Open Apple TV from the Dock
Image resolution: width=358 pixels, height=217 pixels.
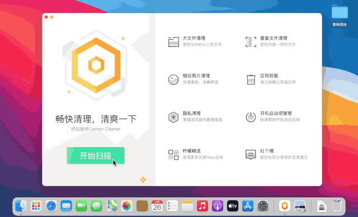click(233, 206)
